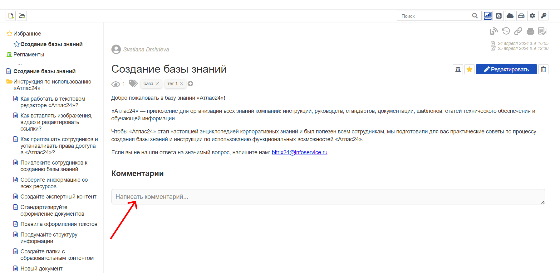Click the views eye icon

(x=116, y=84)
